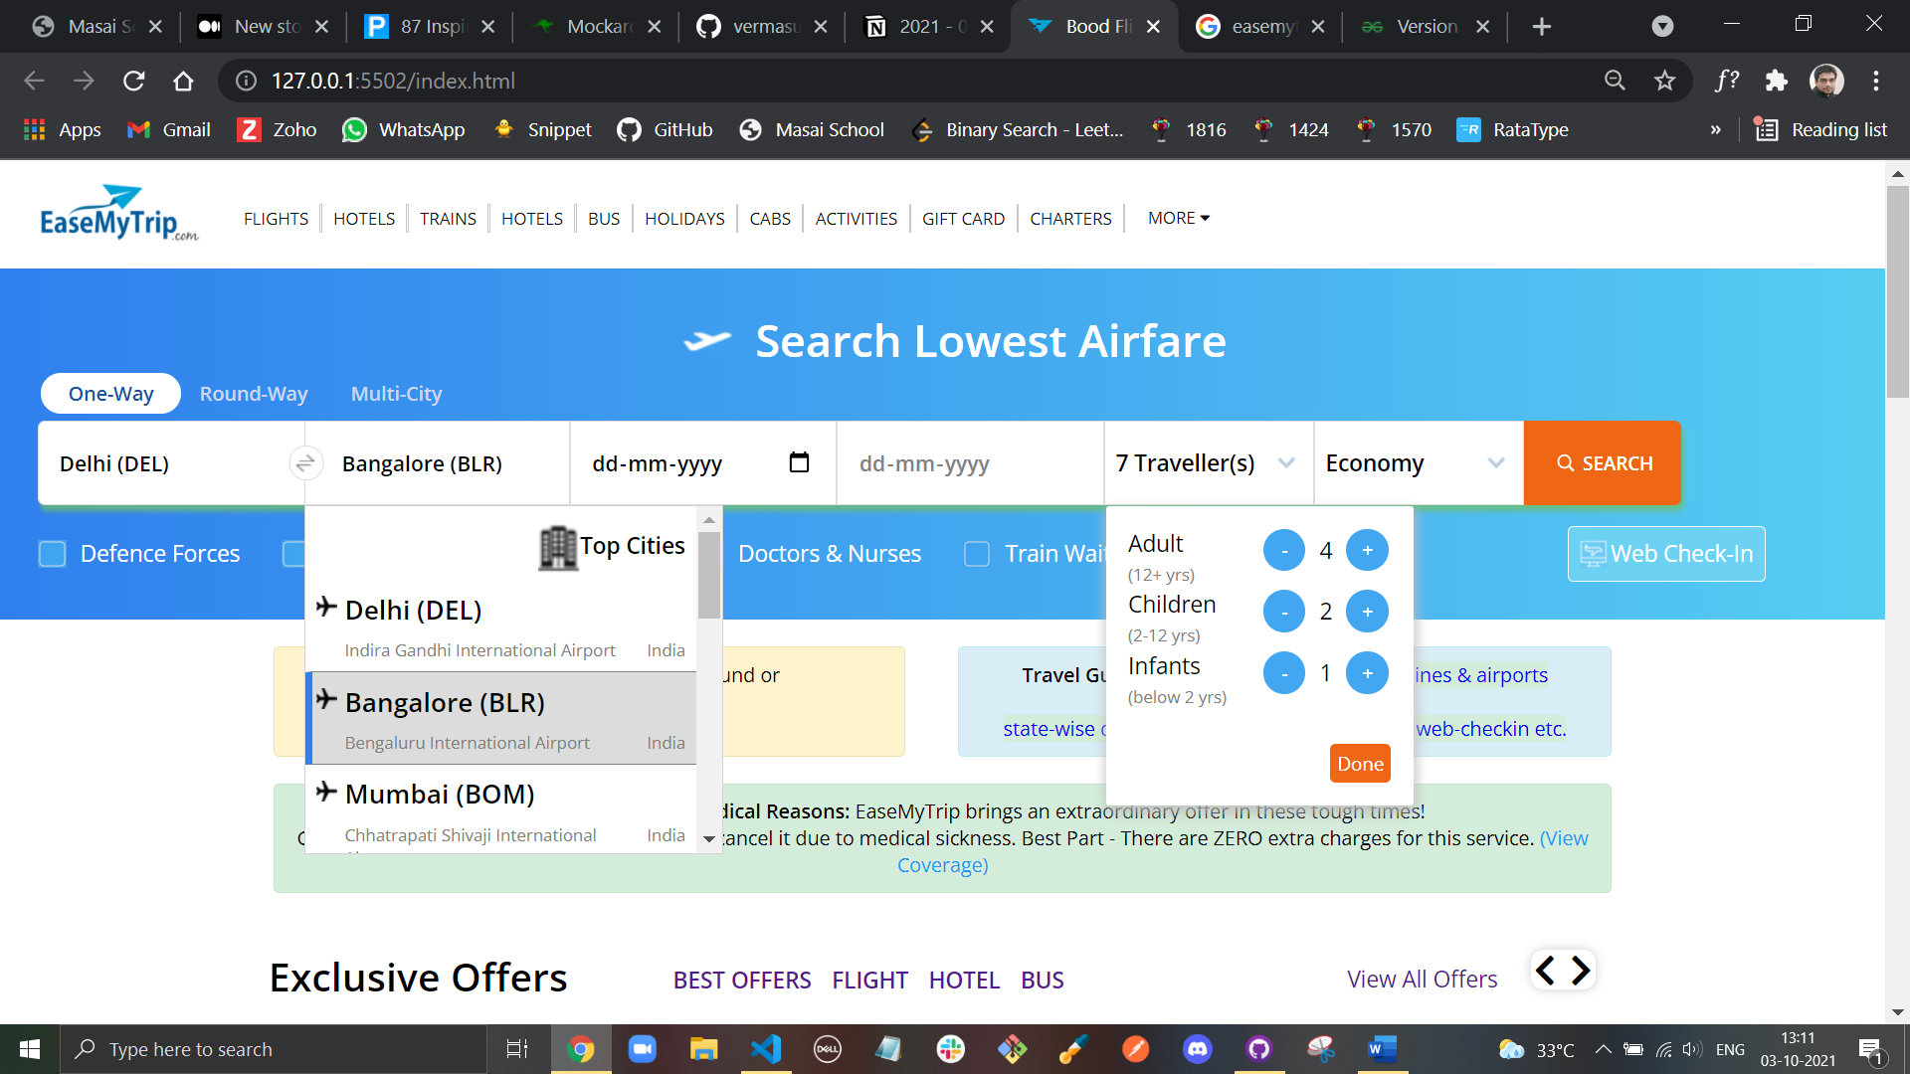Show next offers with right chevron
Image resolution: width=1910 pixels, height=1074 pixels.
pos(1581,970)
